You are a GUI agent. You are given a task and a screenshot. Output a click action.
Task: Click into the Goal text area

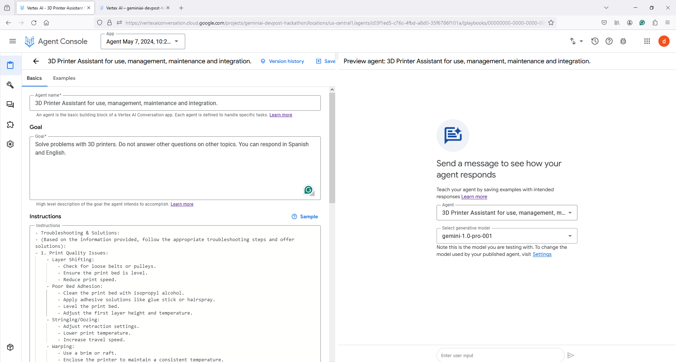(x=175, y=168)
